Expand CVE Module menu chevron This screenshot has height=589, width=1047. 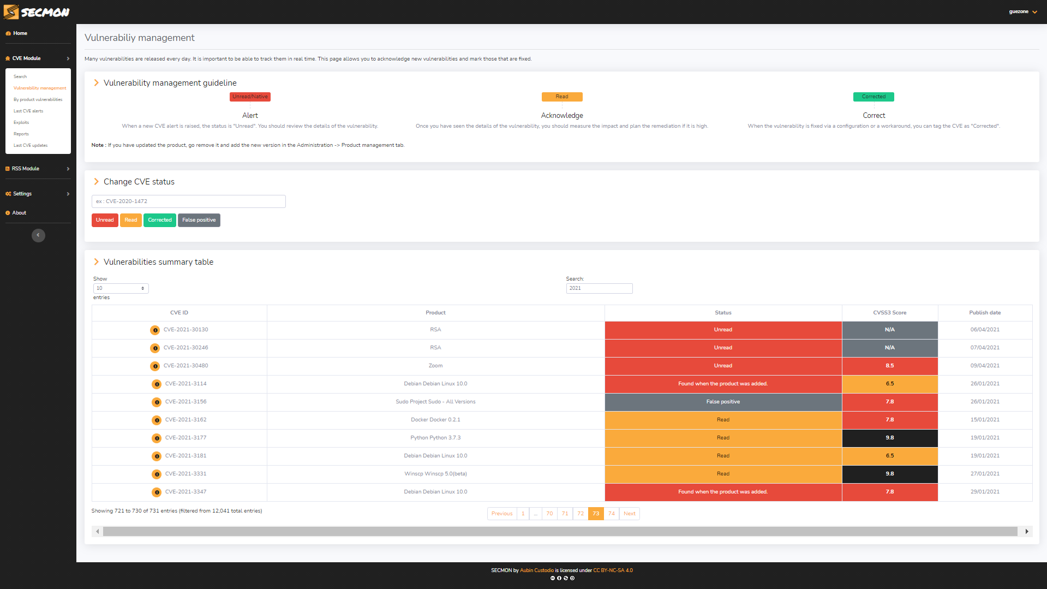click(68, 58)
